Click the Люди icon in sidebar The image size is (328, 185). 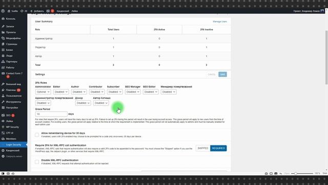[3, 56]
